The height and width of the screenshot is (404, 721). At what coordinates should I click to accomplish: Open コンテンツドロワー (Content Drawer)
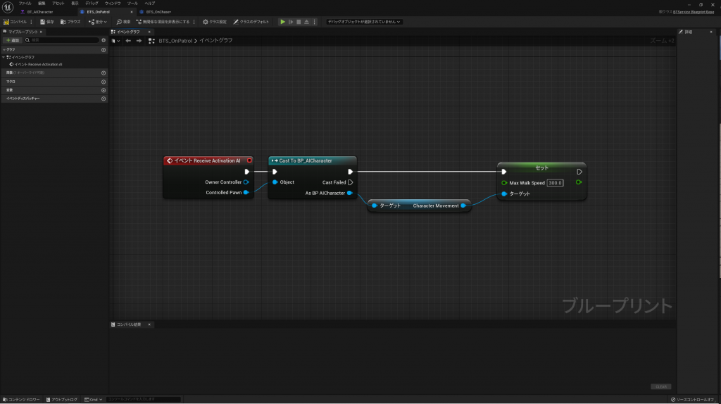pos(21,399)
